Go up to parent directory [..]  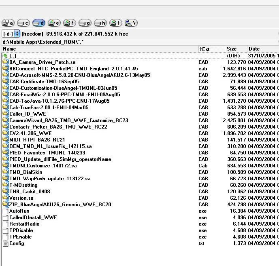tap(13, 56)
